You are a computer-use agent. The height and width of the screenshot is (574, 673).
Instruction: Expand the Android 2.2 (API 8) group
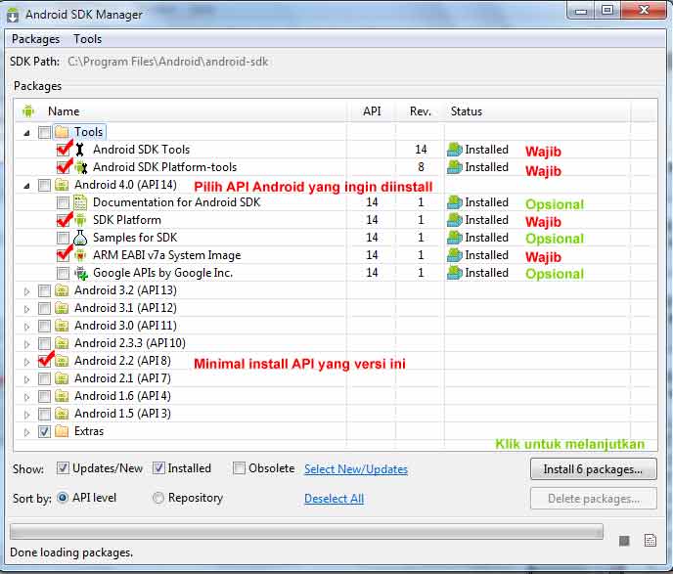click(x=26, y=362)
